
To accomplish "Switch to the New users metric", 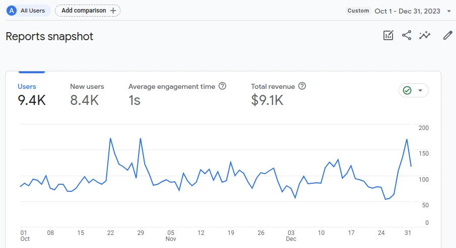I will pyautogui.click(x=87, y=95).
